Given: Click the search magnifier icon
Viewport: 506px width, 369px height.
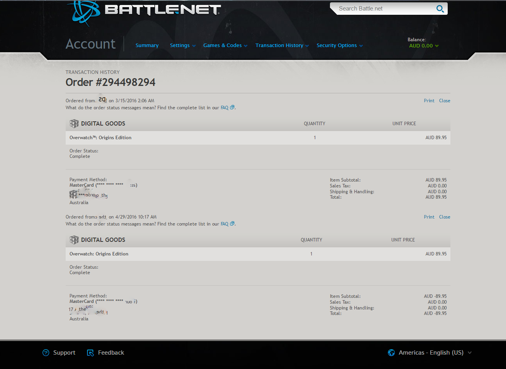Looking at the screenshot, I should pos(440,9).
